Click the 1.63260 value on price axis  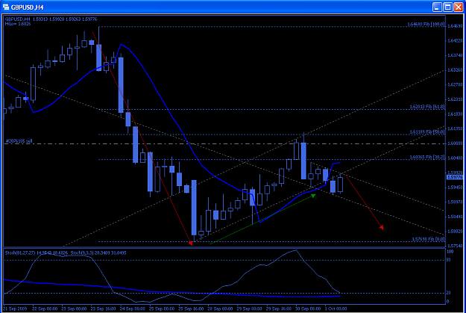point(455,69)
